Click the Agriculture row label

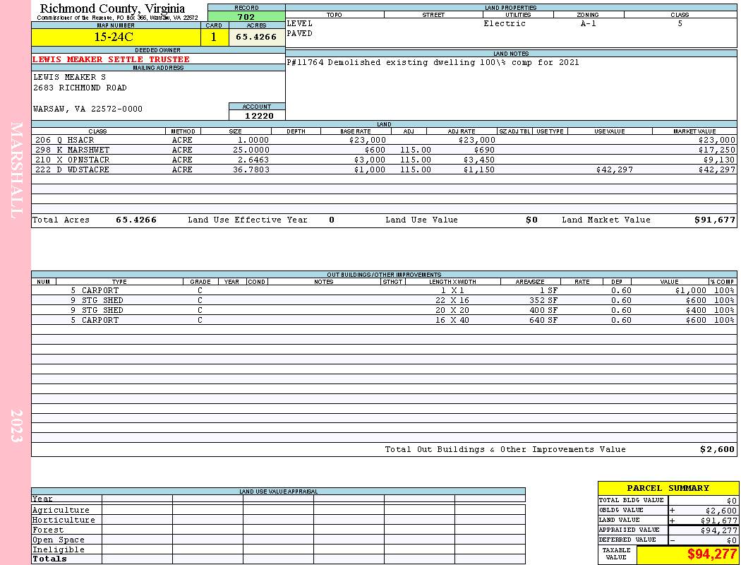point(61,510)
